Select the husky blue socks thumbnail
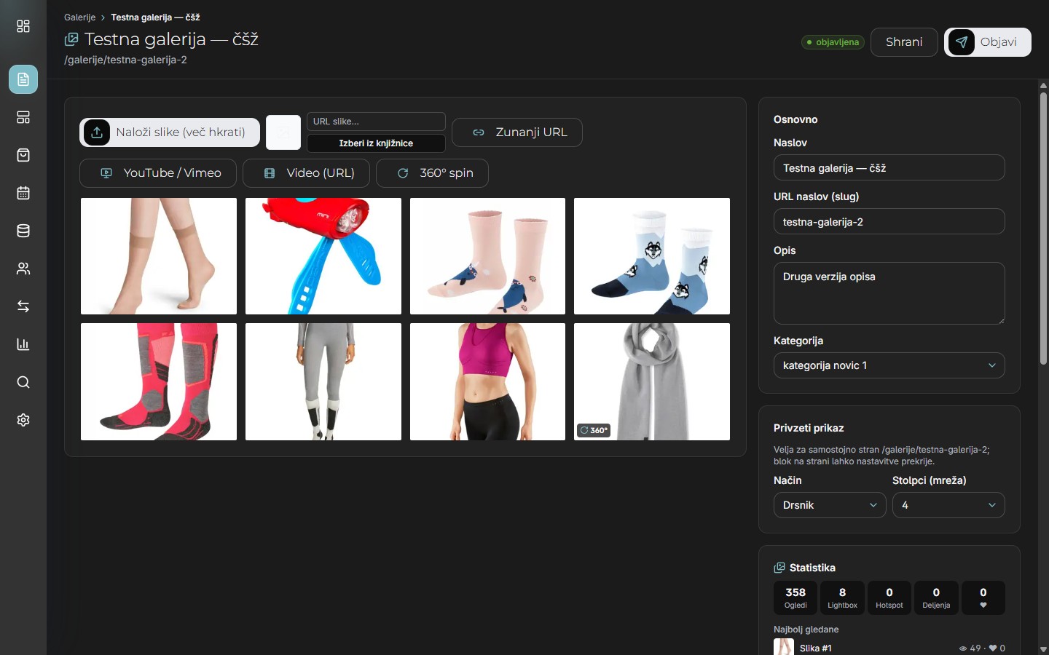 pos(652,256)
